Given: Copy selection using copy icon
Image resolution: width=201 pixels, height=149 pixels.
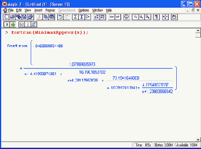Looking at the screenshot, I should (x=46, y=17).
